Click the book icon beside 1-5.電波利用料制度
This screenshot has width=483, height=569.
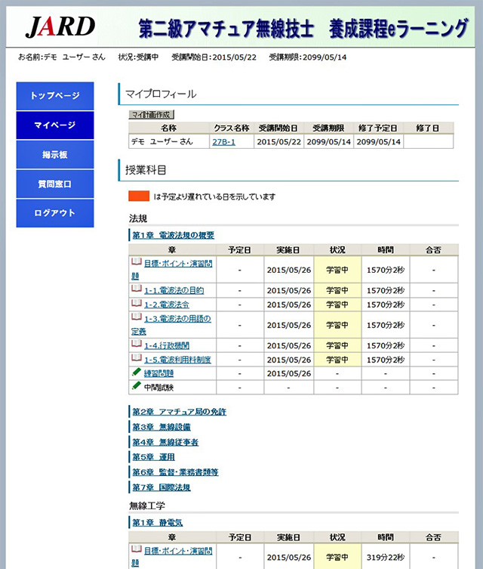[x=137, y=358]
